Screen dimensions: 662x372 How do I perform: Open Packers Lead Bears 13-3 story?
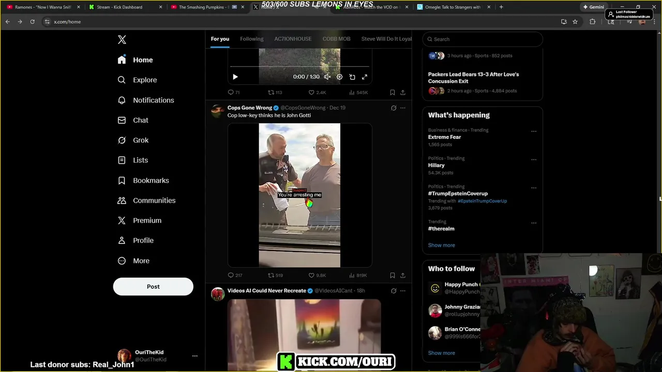[x=473, y=78]
